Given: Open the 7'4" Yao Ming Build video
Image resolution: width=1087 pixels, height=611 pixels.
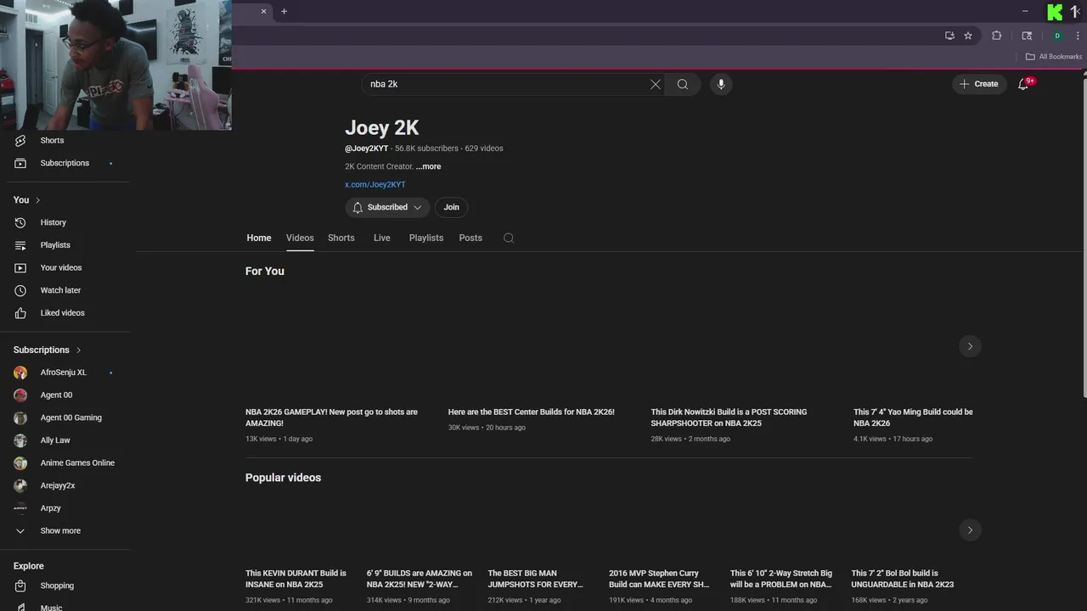Looking at the screenshot, I should 913,418.
